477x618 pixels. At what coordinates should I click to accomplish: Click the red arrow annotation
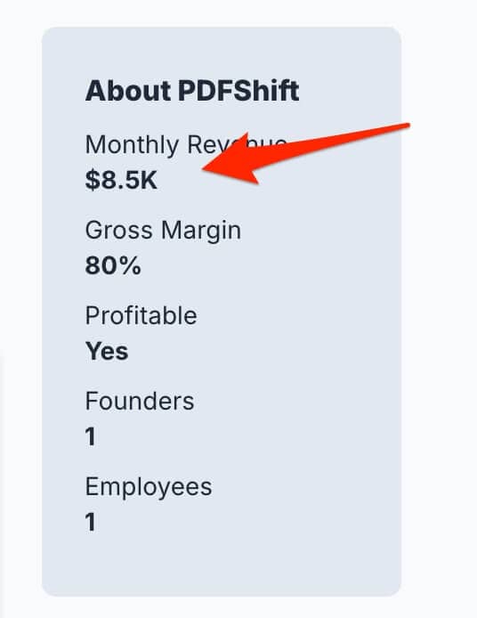pos(306,154)
